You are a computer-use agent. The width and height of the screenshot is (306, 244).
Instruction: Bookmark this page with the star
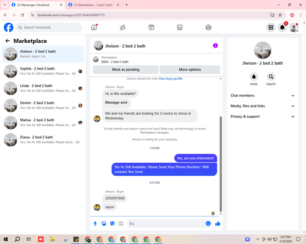(280, 15)
